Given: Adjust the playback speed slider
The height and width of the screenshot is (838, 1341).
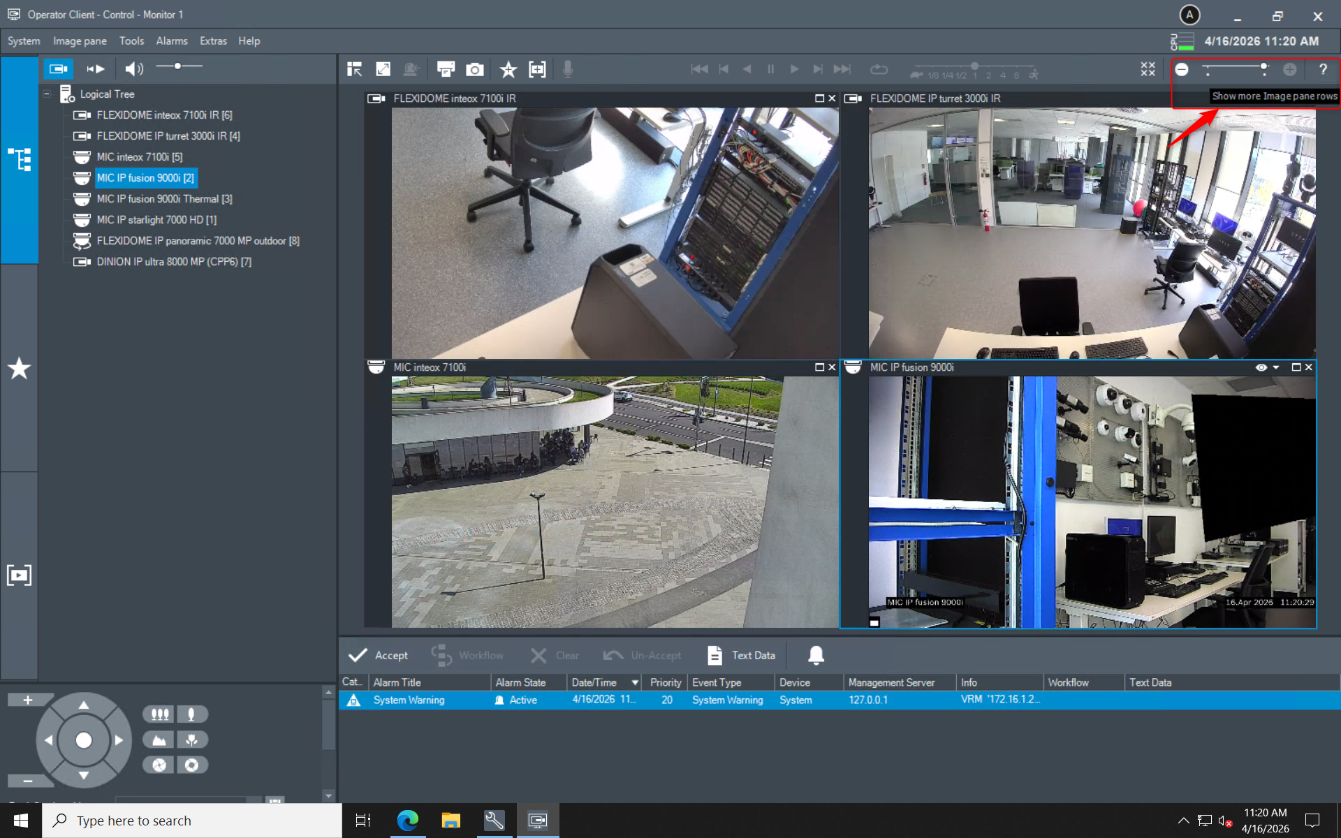Looking at the screenshot, I should pyautogui.click(x=976, y=70).
